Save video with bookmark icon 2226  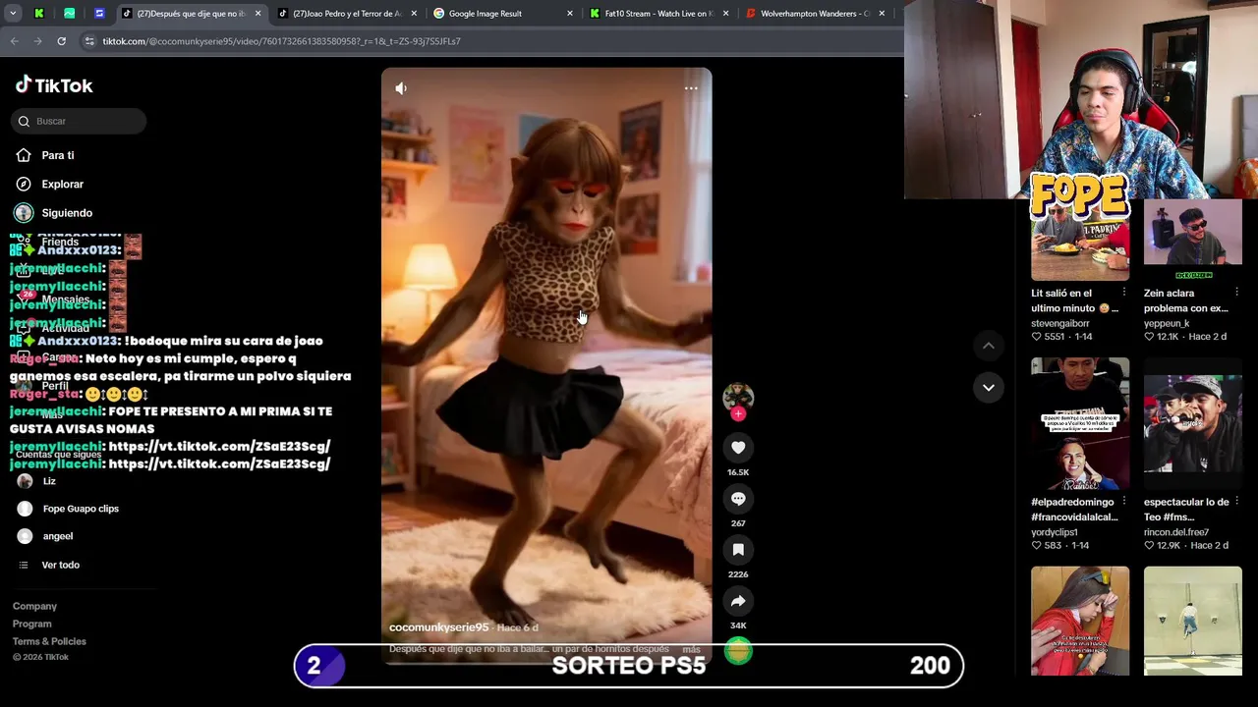[738, 550]
